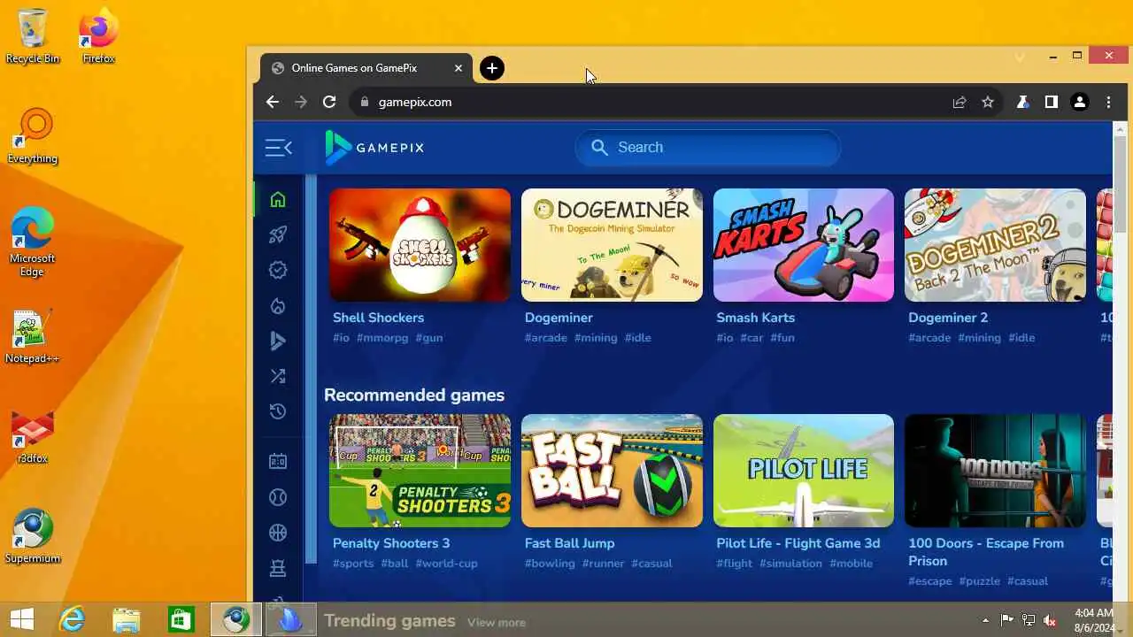Select the Online Games on GamePix tab
The height and width of the screenshot is (637, 1133).
[366, 68]
